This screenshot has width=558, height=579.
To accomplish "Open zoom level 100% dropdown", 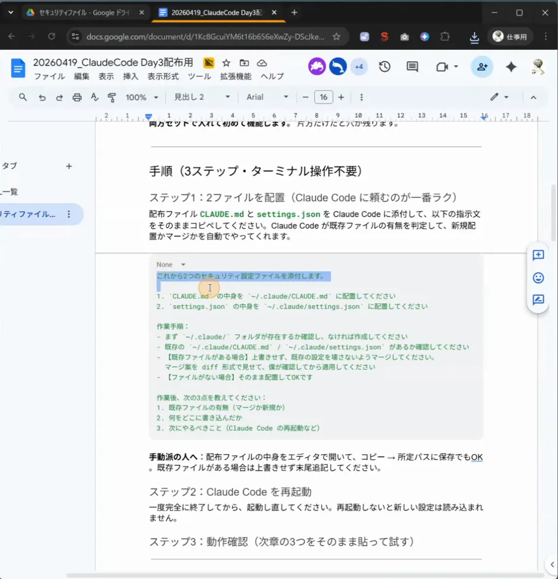I will tap(142, 97).
